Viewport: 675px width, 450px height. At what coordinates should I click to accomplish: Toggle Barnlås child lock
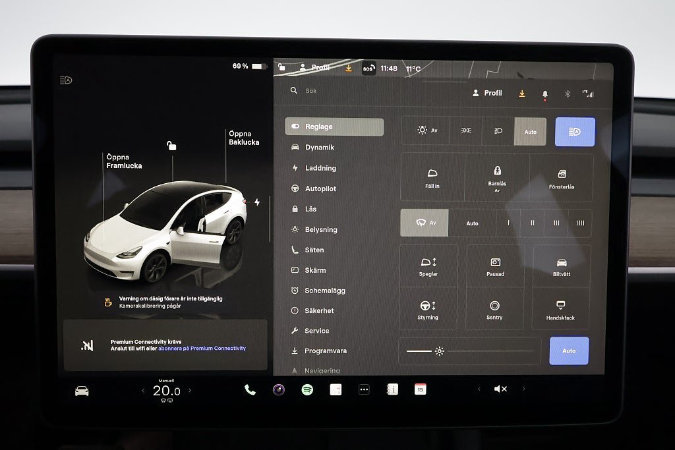tap(497, 177)
